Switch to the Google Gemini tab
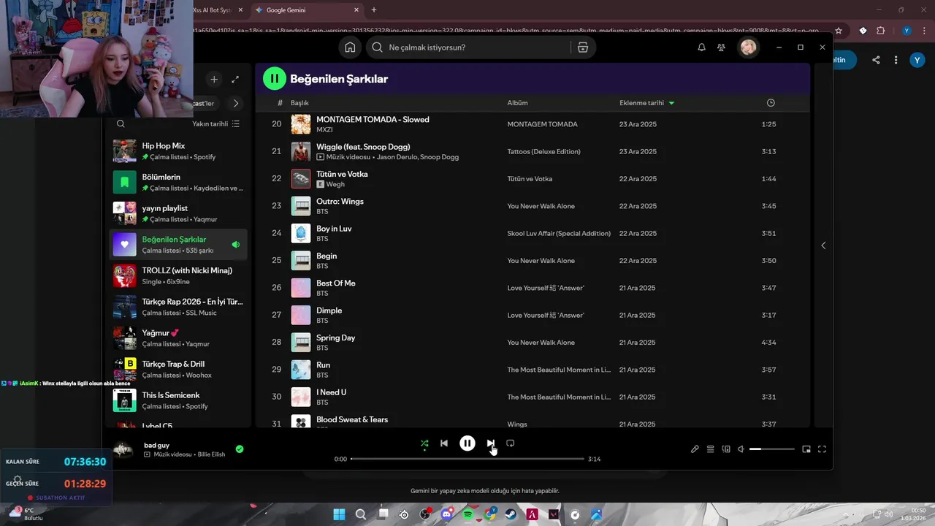Screen dimensions: 935x526 (307, 10)
